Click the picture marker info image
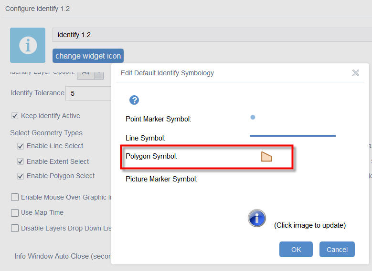Screen dimensions: 372x271 click(x=257, y=218)
